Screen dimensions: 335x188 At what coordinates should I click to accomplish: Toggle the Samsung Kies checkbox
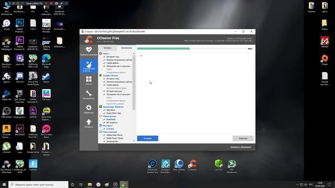(104, 142)
